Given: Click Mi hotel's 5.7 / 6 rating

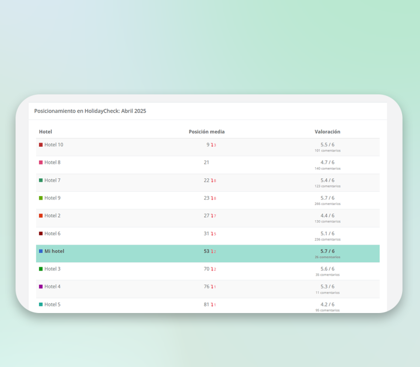Looking at the screenshot, I should [327, 251].
